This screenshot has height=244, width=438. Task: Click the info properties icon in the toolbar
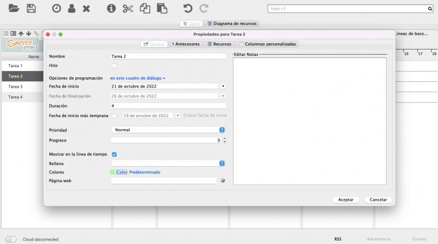coord(111,9)
